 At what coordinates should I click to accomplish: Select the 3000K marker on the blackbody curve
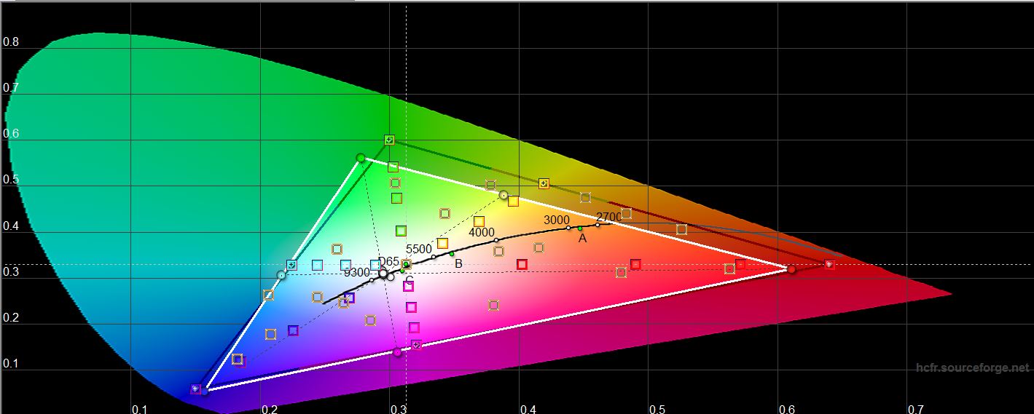569,228
